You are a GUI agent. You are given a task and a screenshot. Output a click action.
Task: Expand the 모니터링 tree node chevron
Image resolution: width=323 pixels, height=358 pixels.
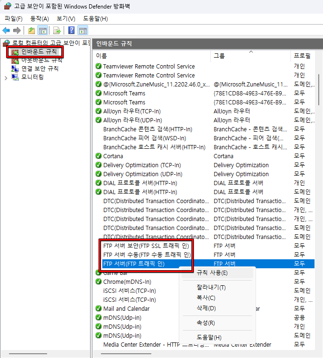point(6,78)
